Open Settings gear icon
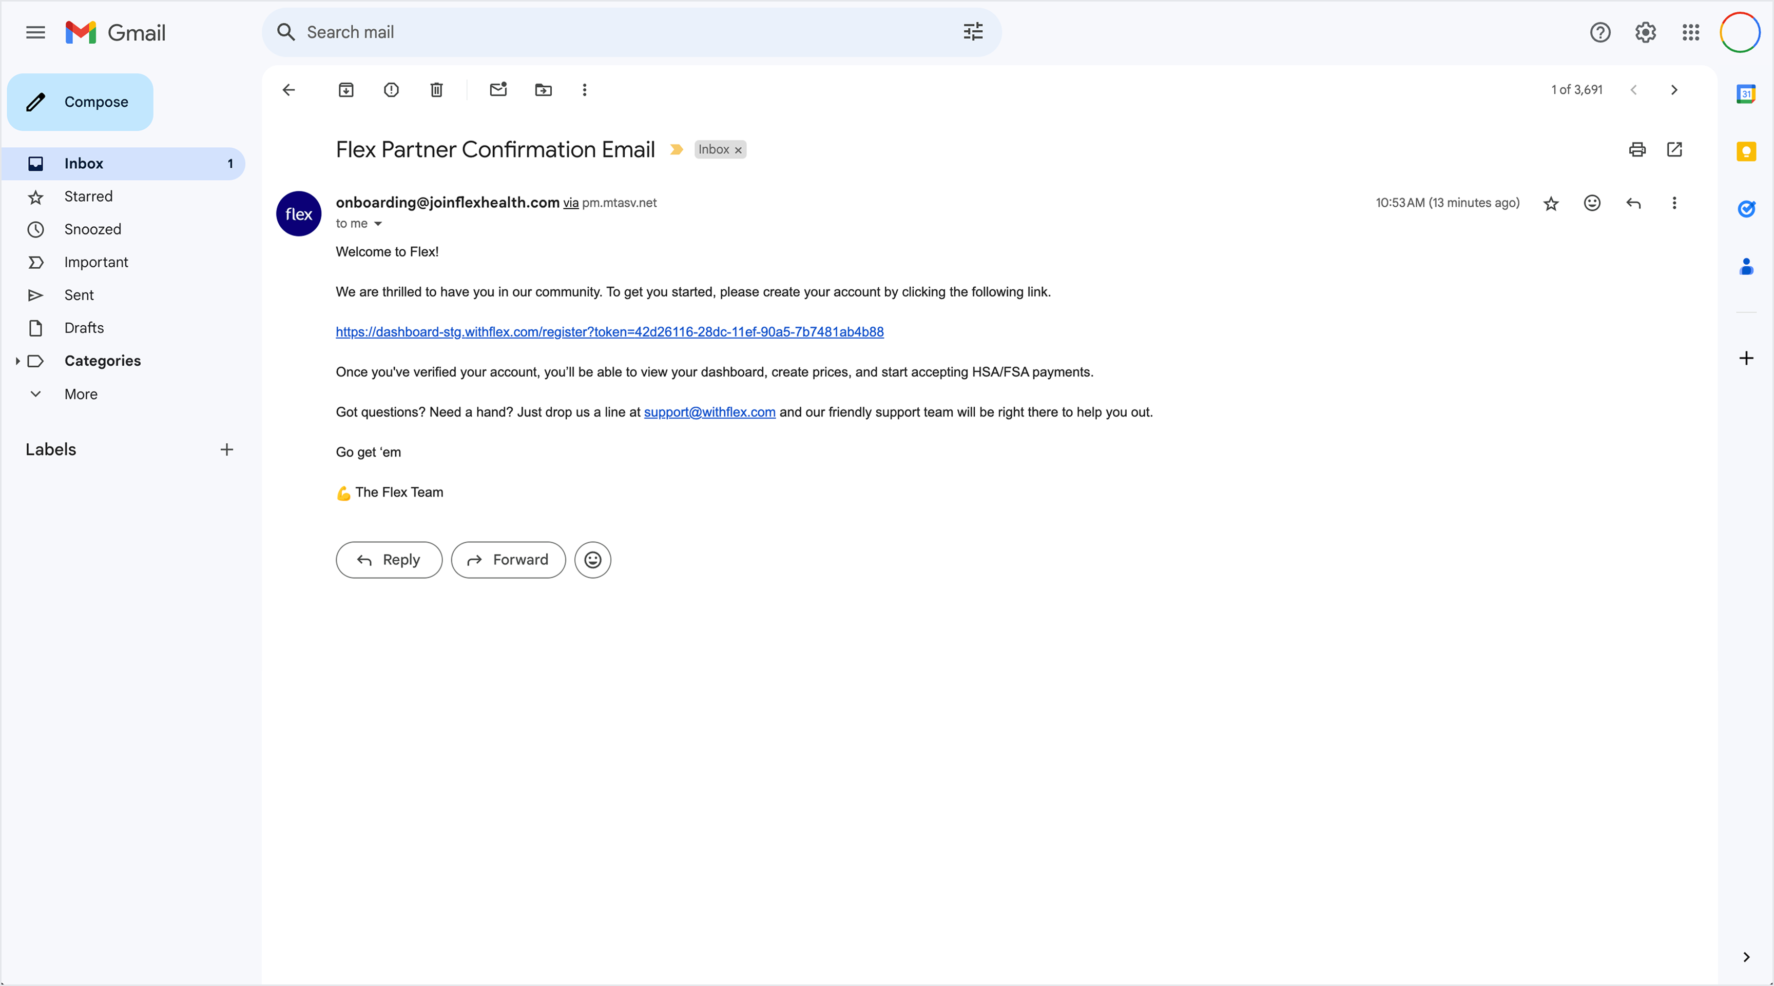The width and height of the screenshot is (1774, 986). click(1645, 32)
